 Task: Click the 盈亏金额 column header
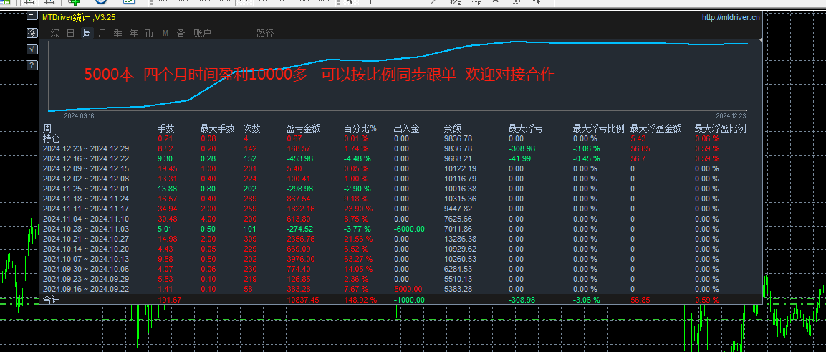(x=304, y=128)
